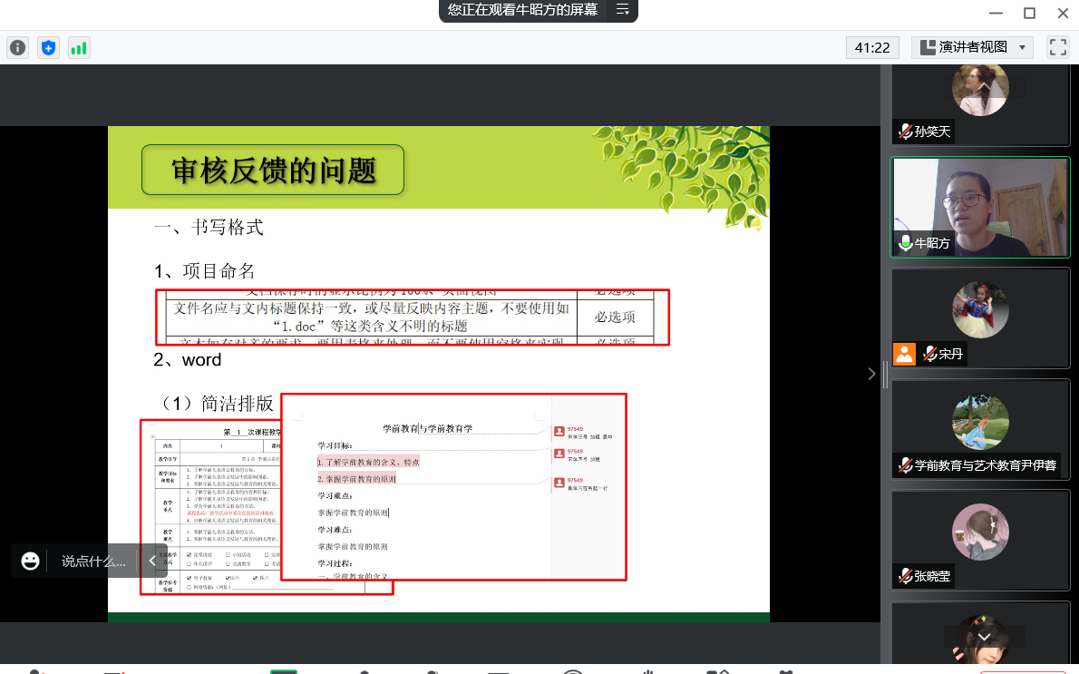Click muted mic icon beside 孙笑天
Screen dimensions: 1079x674
pos(905,131)
